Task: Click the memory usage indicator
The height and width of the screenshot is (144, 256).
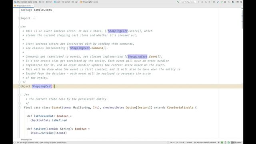Action: pos(236,142)
